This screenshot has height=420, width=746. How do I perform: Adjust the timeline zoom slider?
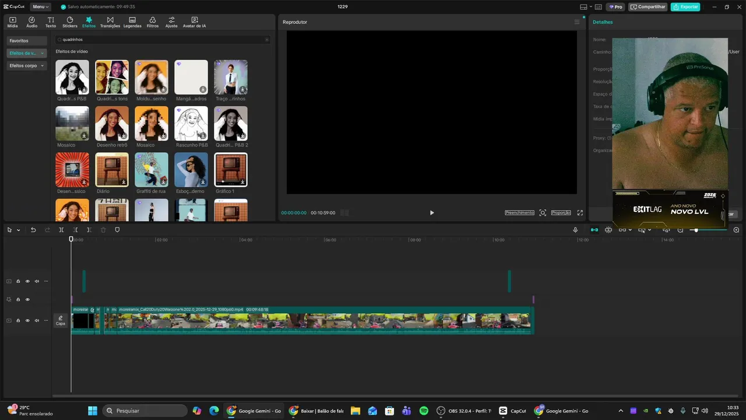coord(696,230)
